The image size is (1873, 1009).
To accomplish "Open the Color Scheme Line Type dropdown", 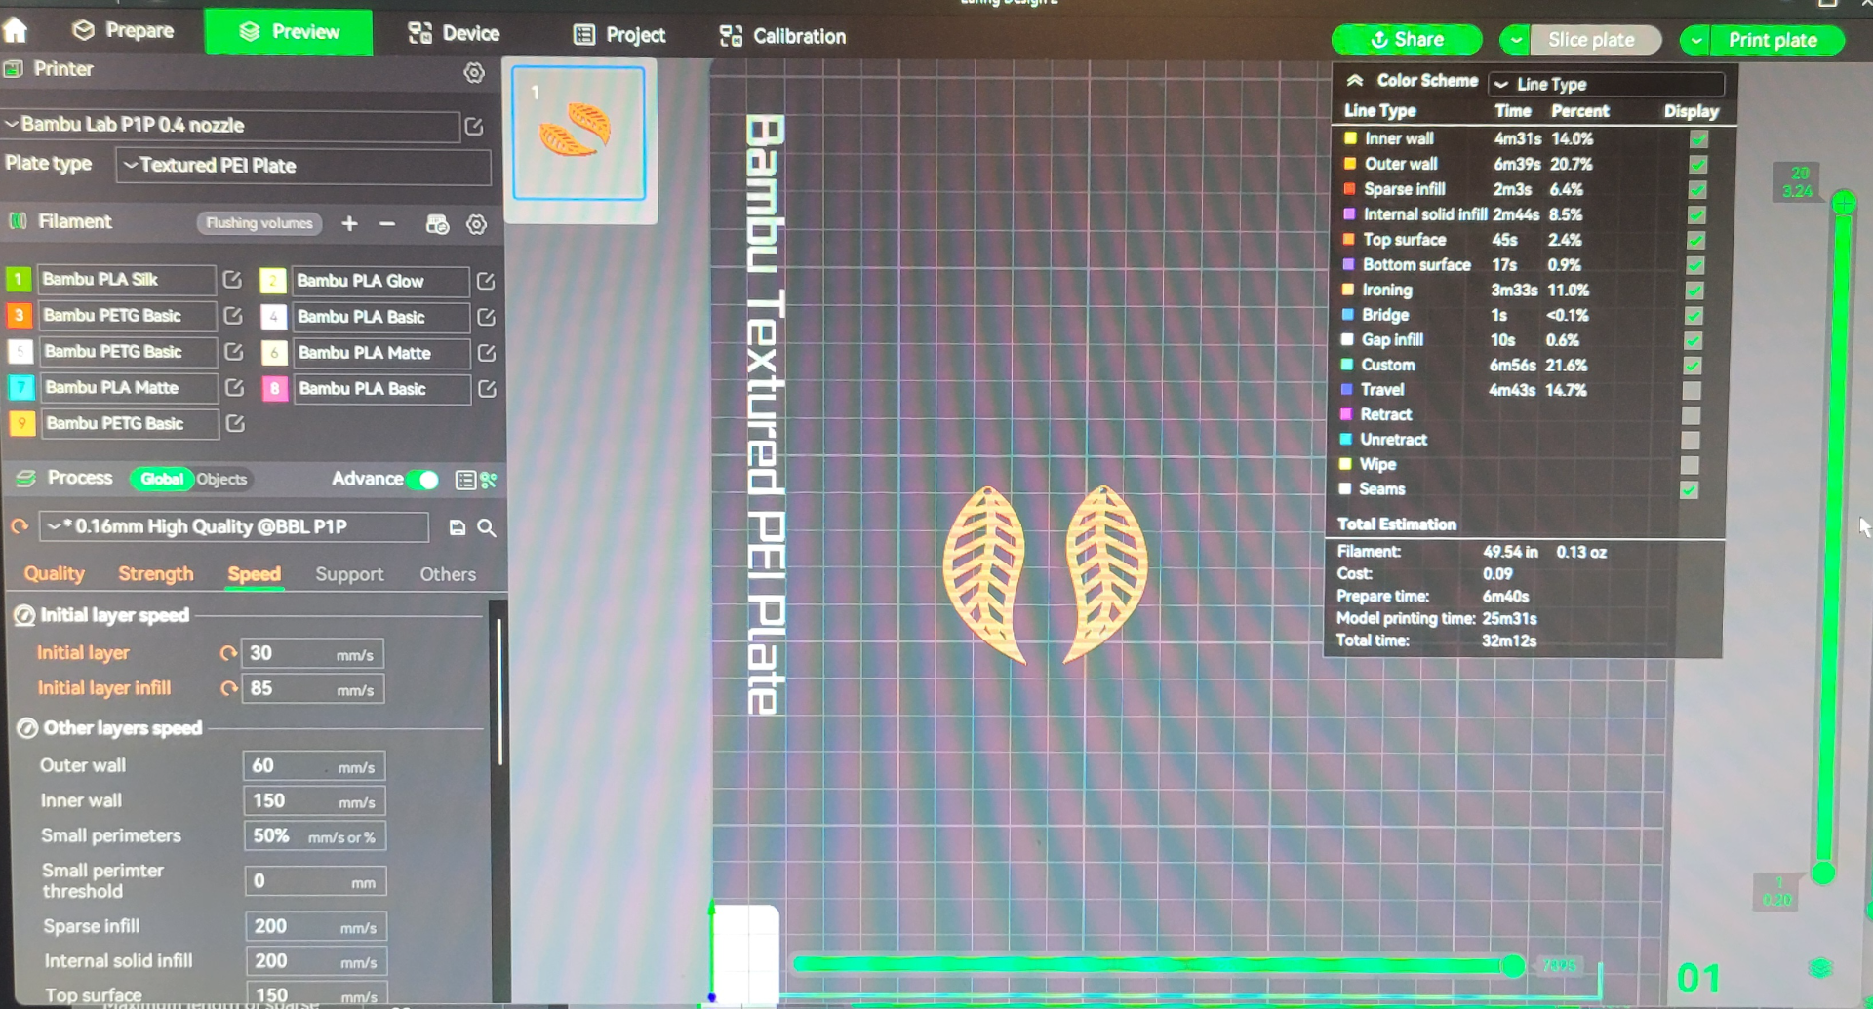I will point(1606,85).
